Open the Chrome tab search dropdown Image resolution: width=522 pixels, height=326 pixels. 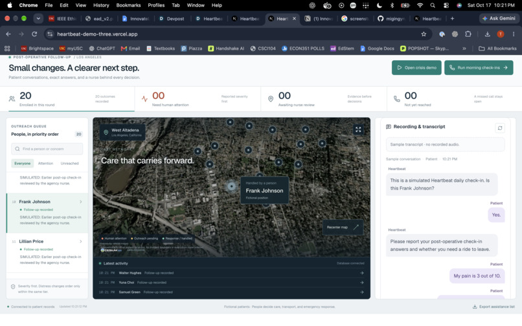point(38,19)
